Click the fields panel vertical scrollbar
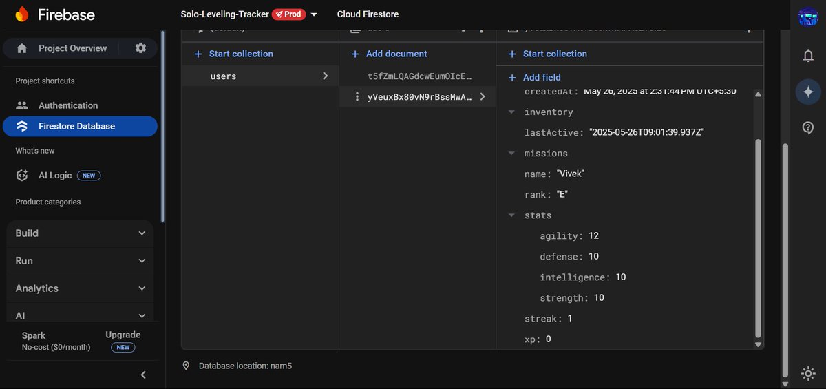This screenshot has width=826, height=389. coord(759,238)
